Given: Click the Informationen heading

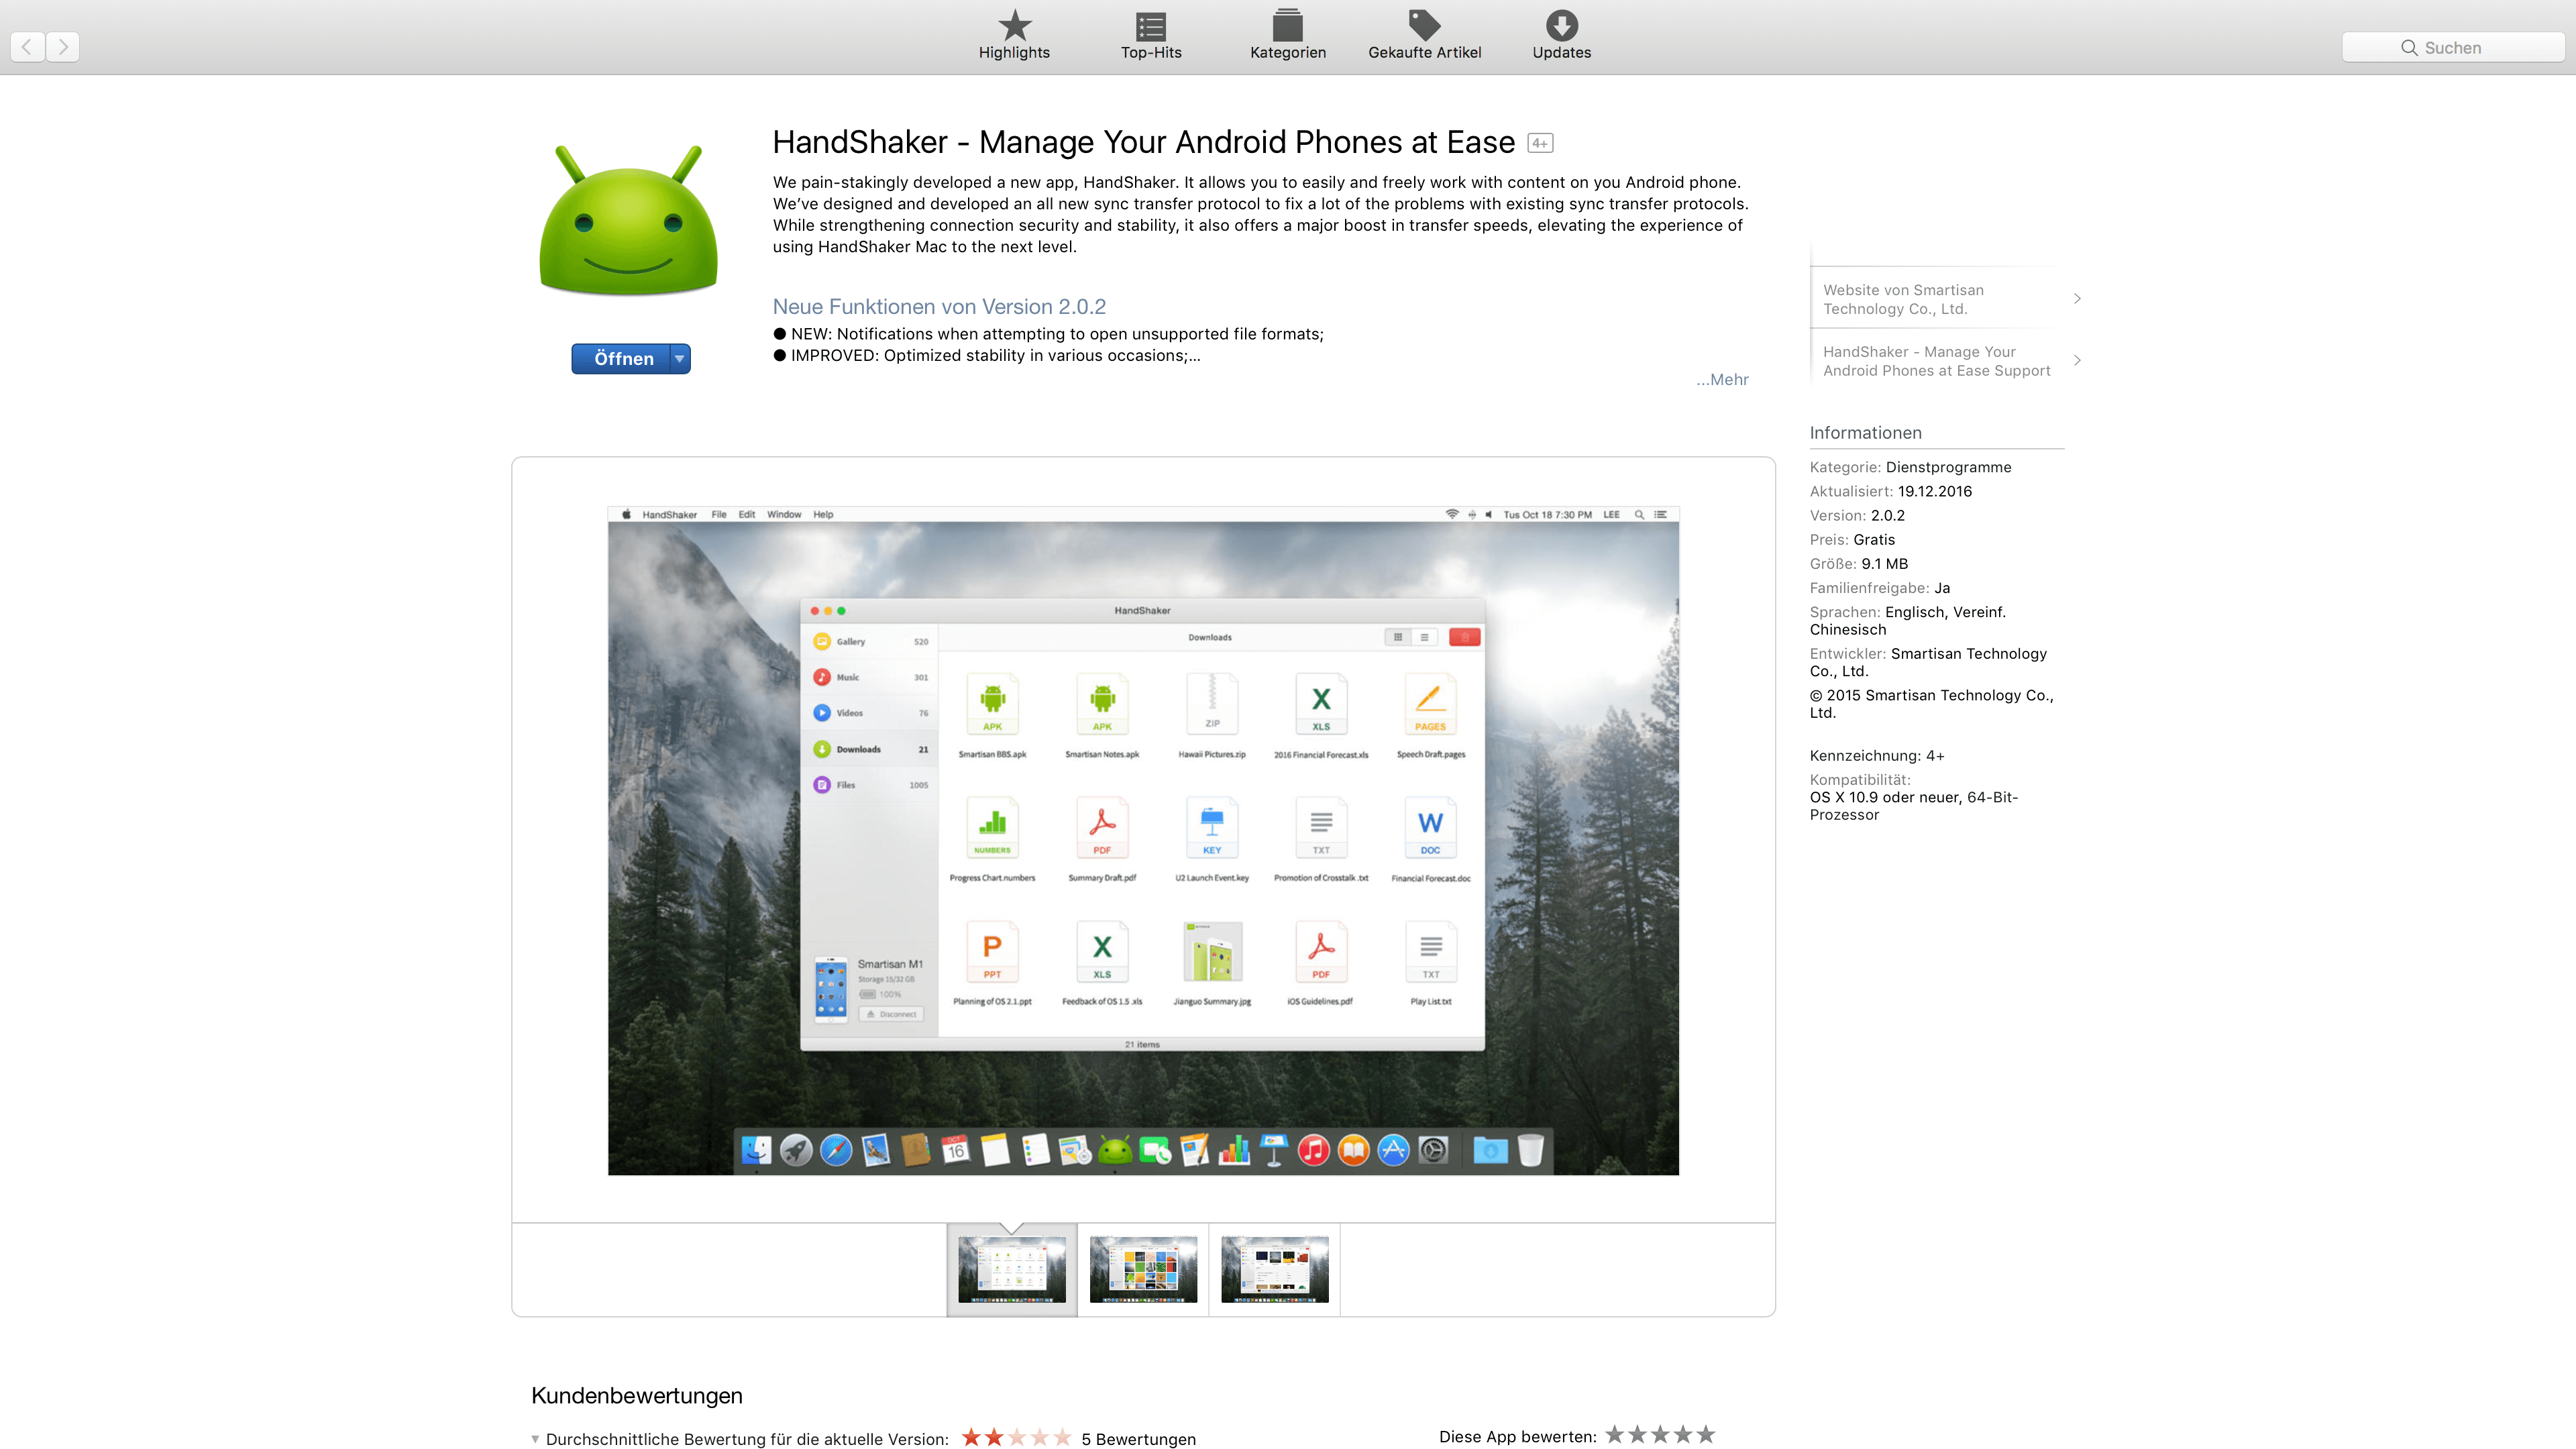Looking at the screenshot, I should pos(1865,433).
